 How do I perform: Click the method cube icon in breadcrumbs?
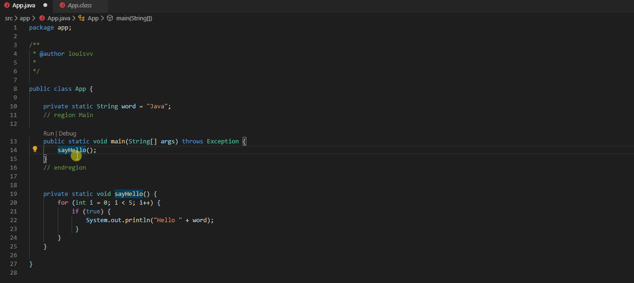coord(110,18)
